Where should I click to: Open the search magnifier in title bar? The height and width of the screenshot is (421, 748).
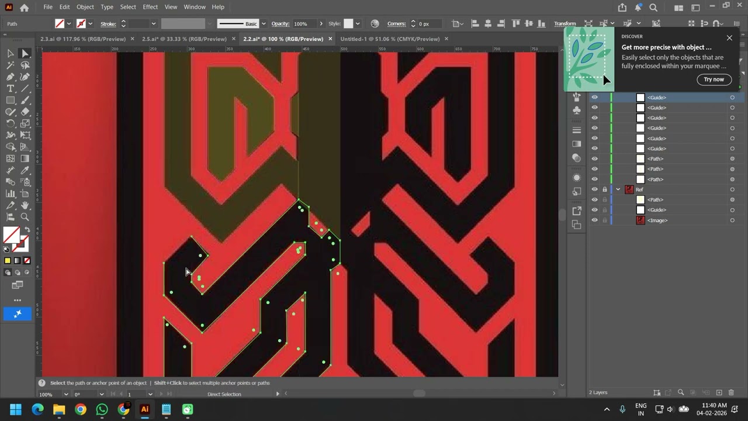point(653,8)
